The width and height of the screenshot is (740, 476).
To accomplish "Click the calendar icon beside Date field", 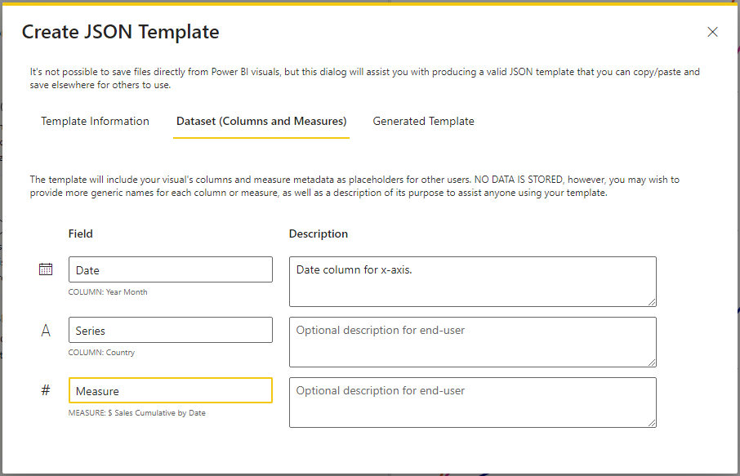I will 46,269.
